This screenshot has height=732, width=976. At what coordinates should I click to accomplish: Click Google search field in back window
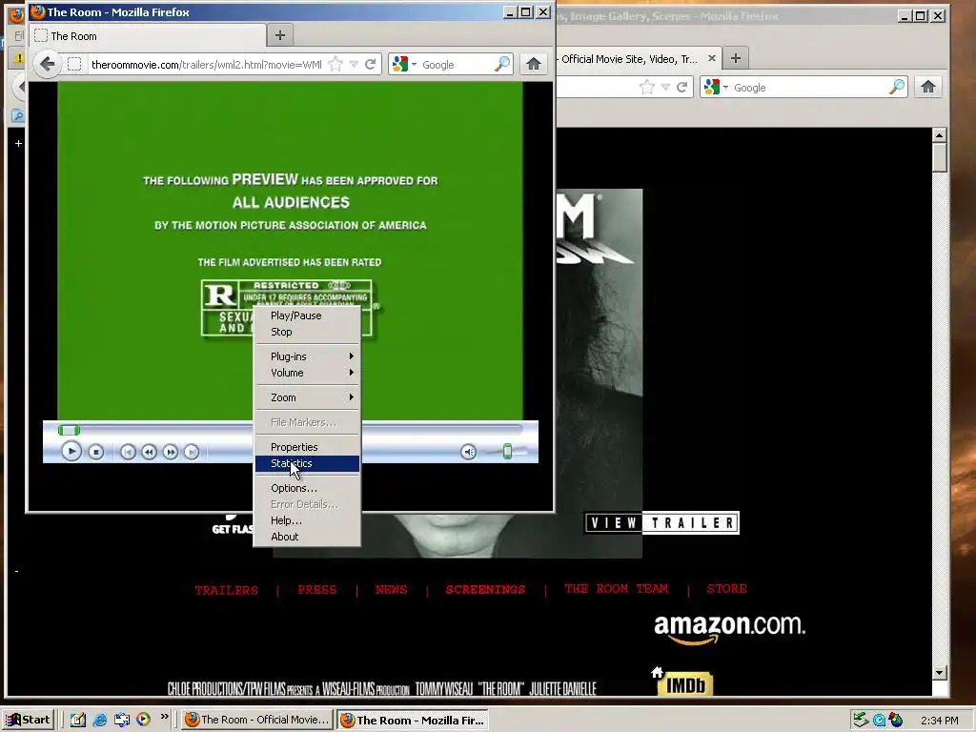809,88
